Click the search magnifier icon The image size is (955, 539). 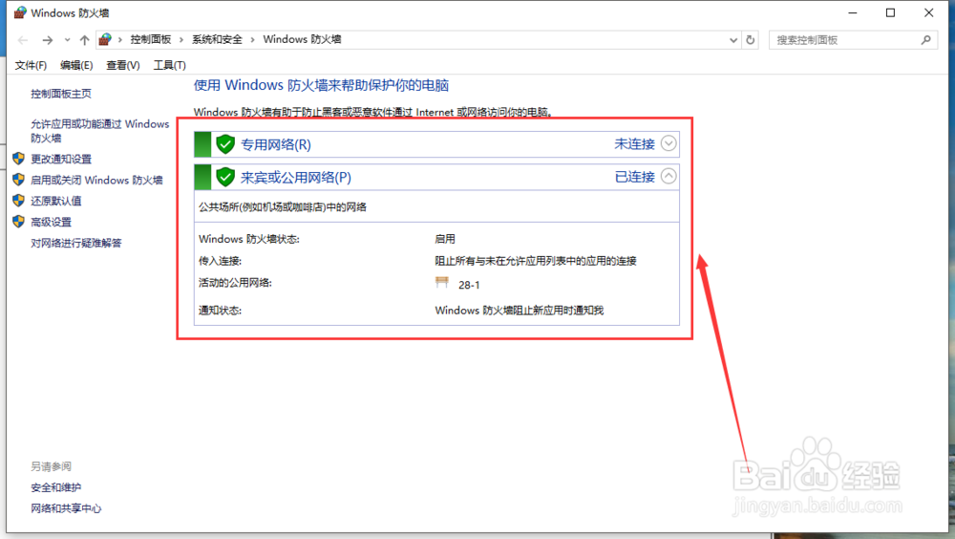(x=925, y=40)
